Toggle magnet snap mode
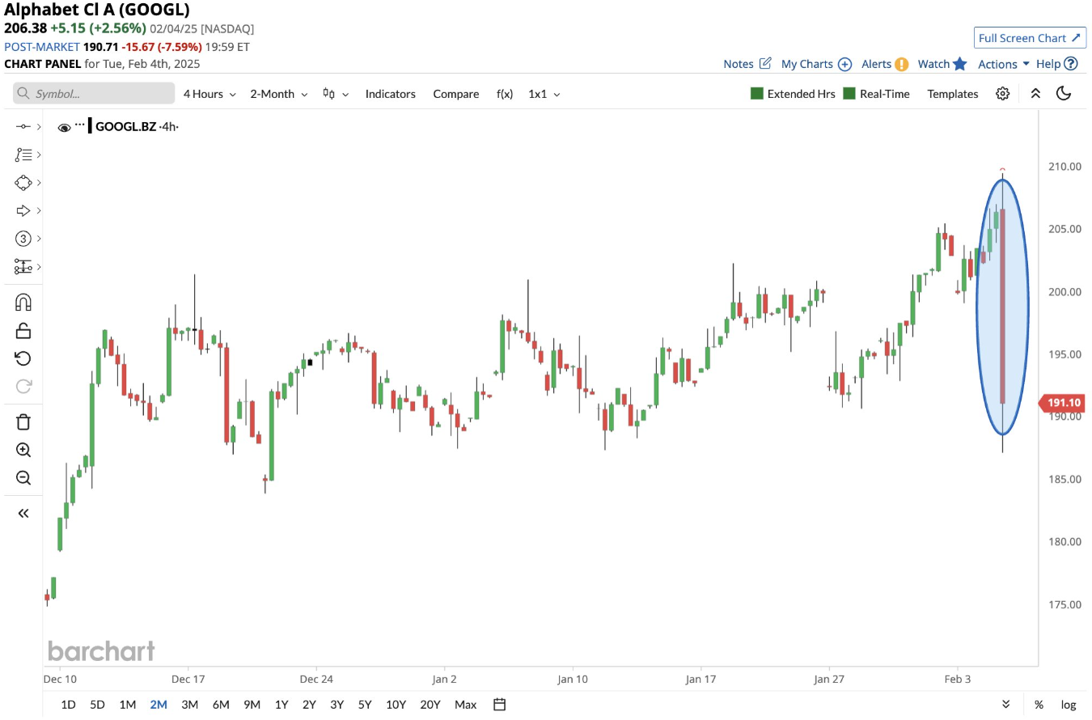Image resolution: width=1092 pixels, height=720 pixels. (x=23, y=303)
